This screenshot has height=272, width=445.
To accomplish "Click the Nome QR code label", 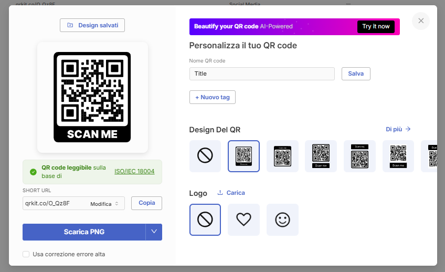I will pyautogui.click(x=207, y=61).
